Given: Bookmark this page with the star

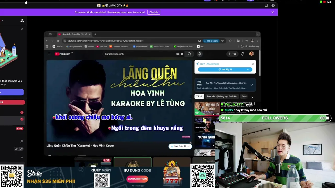Looking at the screenshot, I should coord(222,41).
